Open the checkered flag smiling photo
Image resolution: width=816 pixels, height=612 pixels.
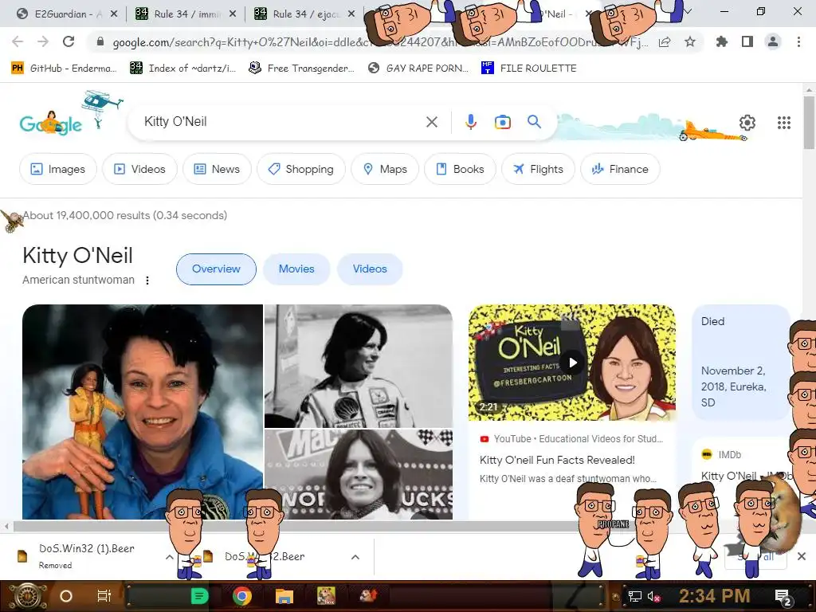click(x=359, y=475)
